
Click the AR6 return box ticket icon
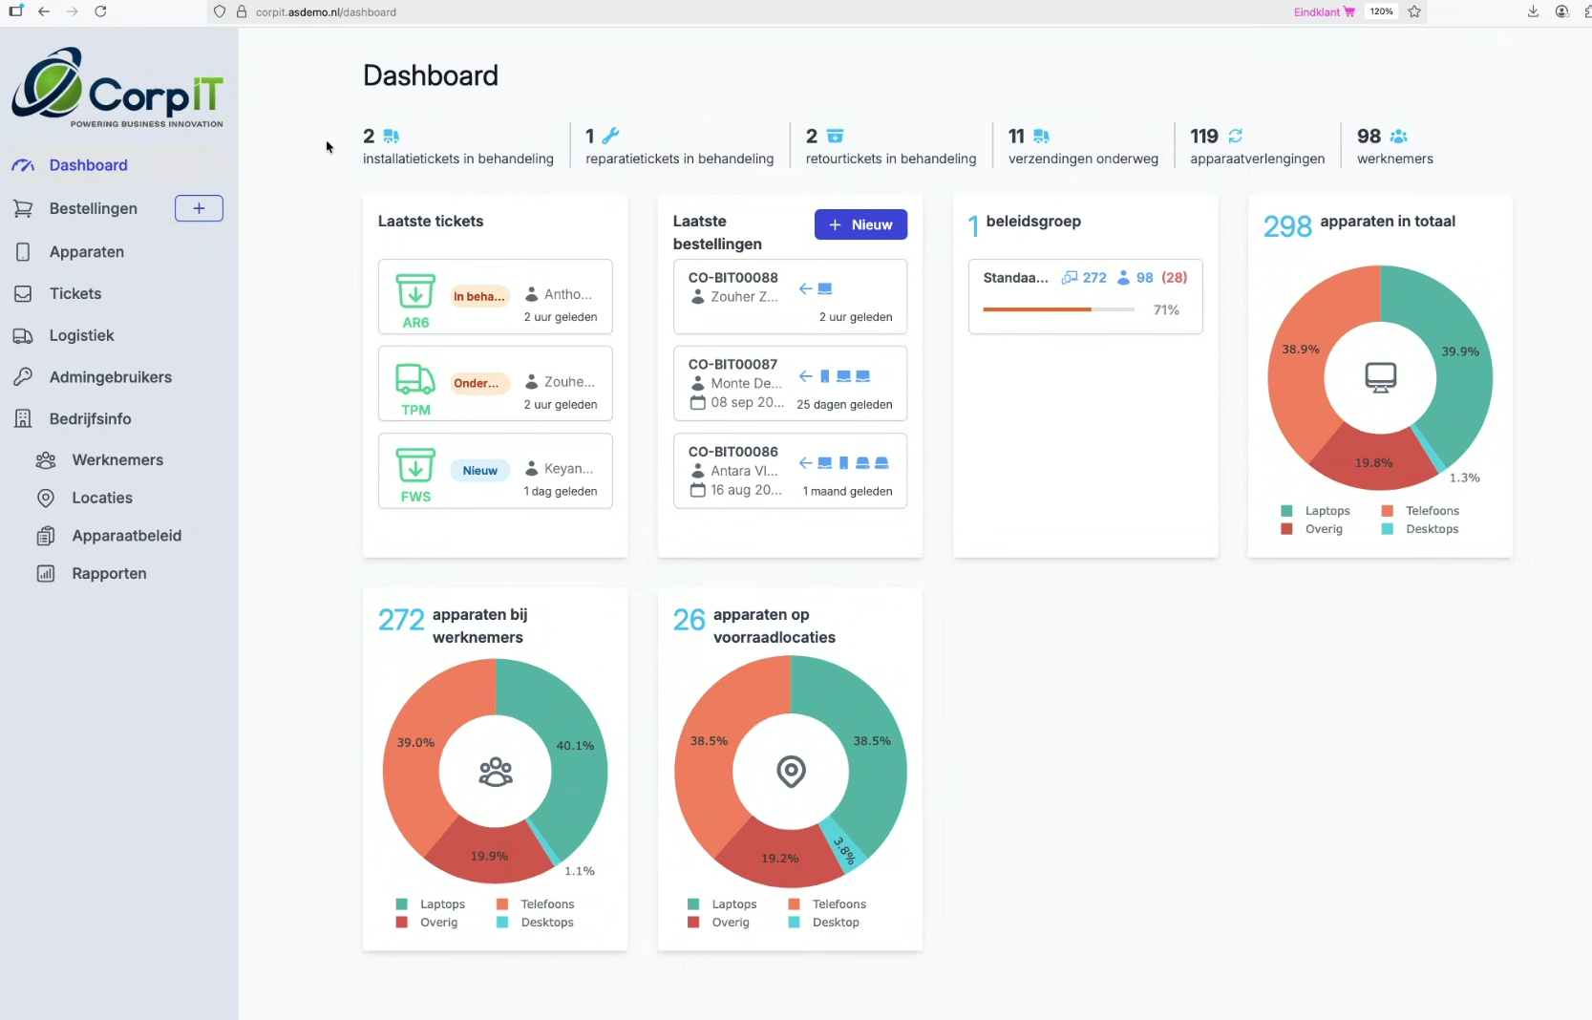(x=415, y=291)
